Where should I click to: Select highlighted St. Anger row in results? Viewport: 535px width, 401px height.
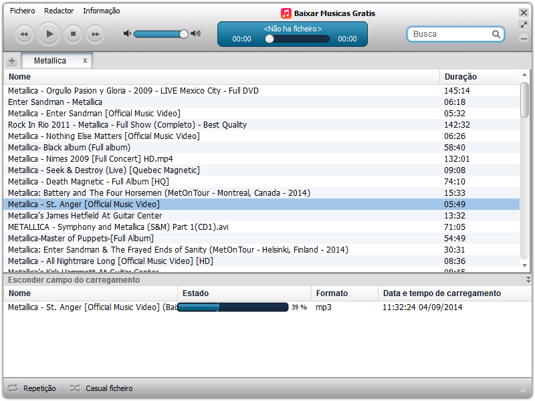click(261, 205)
